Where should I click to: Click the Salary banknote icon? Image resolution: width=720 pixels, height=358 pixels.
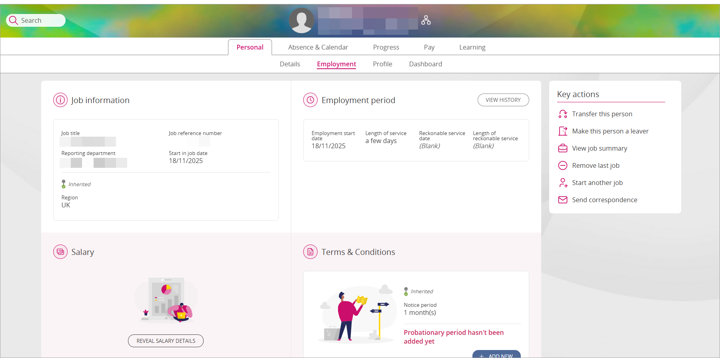60,252
